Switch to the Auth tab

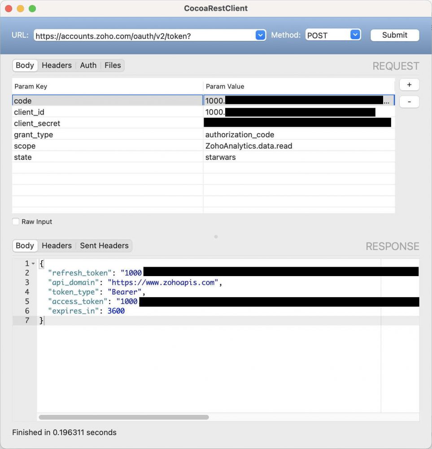pyautogui.click(x=88, y=65)
